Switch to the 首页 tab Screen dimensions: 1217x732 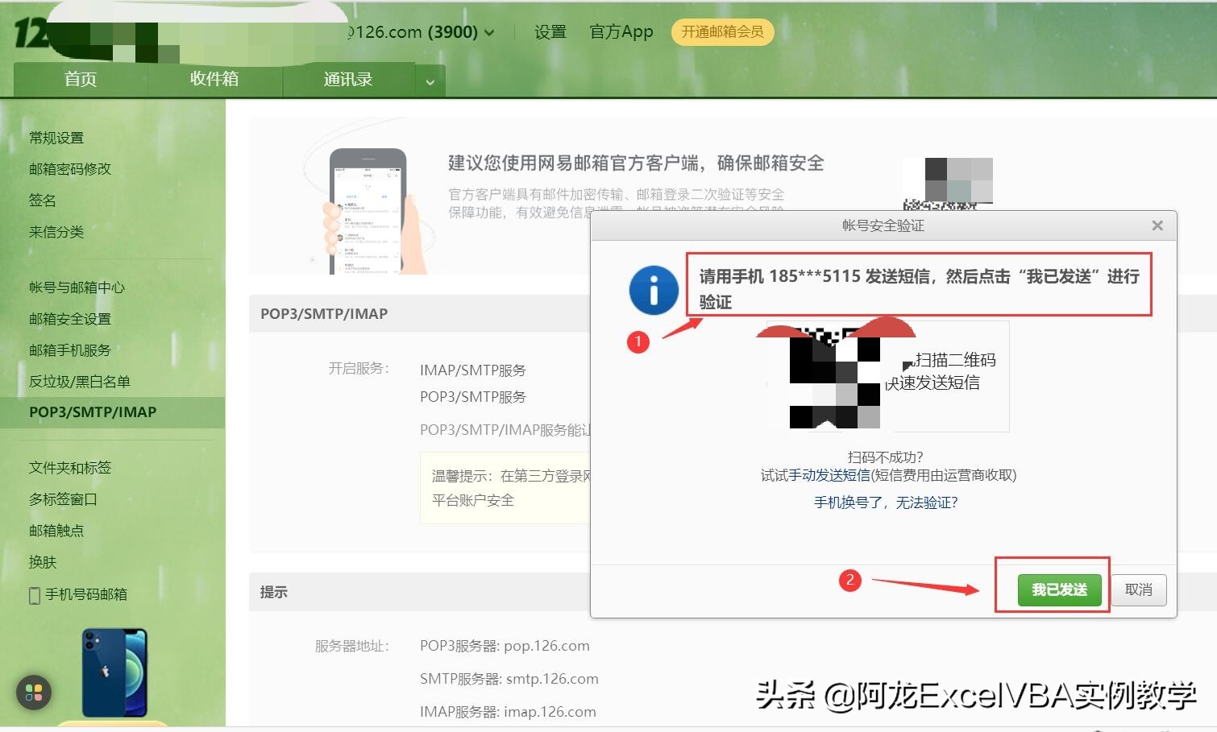(80, 79)
